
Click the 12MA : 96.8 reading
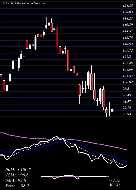[x=17, y=175]
